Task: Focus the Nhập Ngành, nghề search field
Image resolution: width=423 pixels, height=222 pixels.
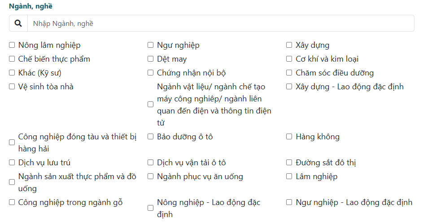Action: click(x=221, y=23)
